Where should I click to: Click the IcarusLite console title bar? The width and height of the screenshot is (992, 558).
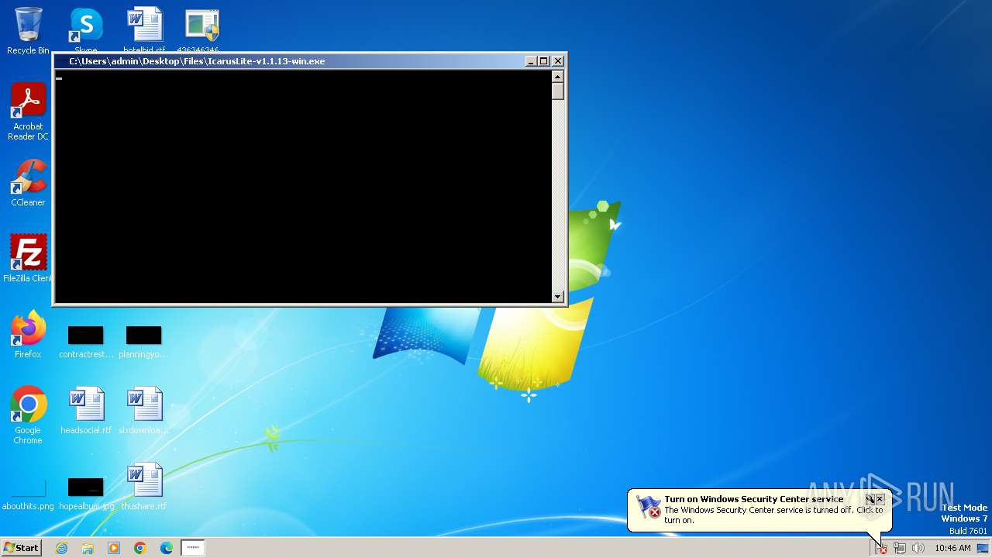[288, 61]
